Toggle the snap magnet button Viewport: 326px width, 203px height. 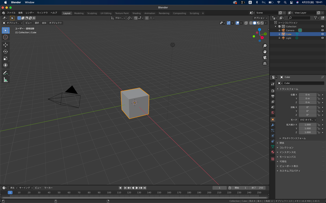tap(136, 18)
